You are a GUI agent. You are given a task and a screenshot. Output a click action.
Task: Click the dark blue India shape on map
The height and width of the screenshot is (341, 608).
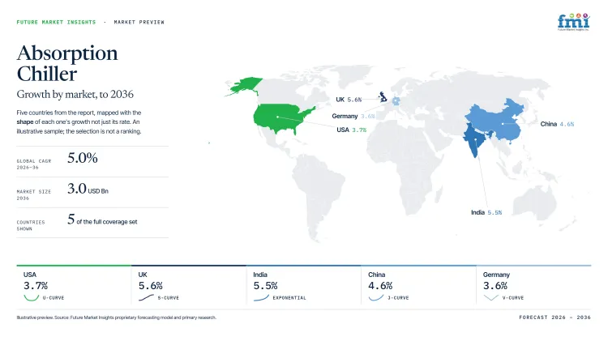(475, 140)
